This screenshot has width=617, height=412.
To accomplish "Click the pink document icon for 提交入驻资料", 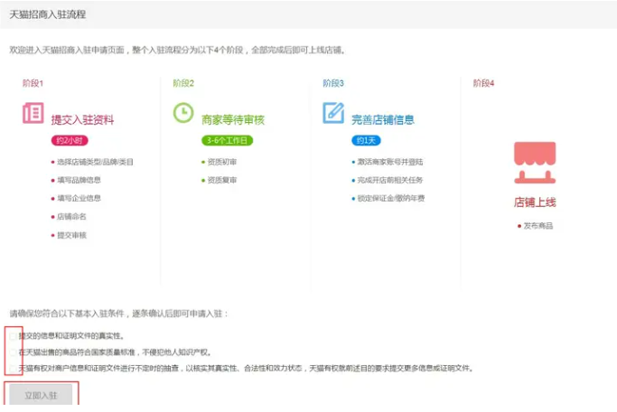I will click(x=33, y=113).
